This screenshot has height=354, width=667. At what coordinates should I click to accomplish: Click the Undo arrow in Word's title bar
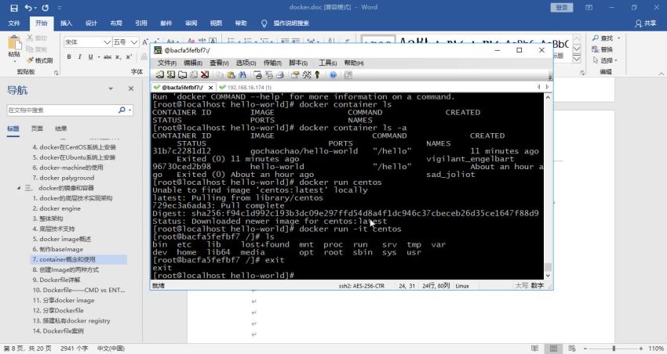[x=28, y=8]
